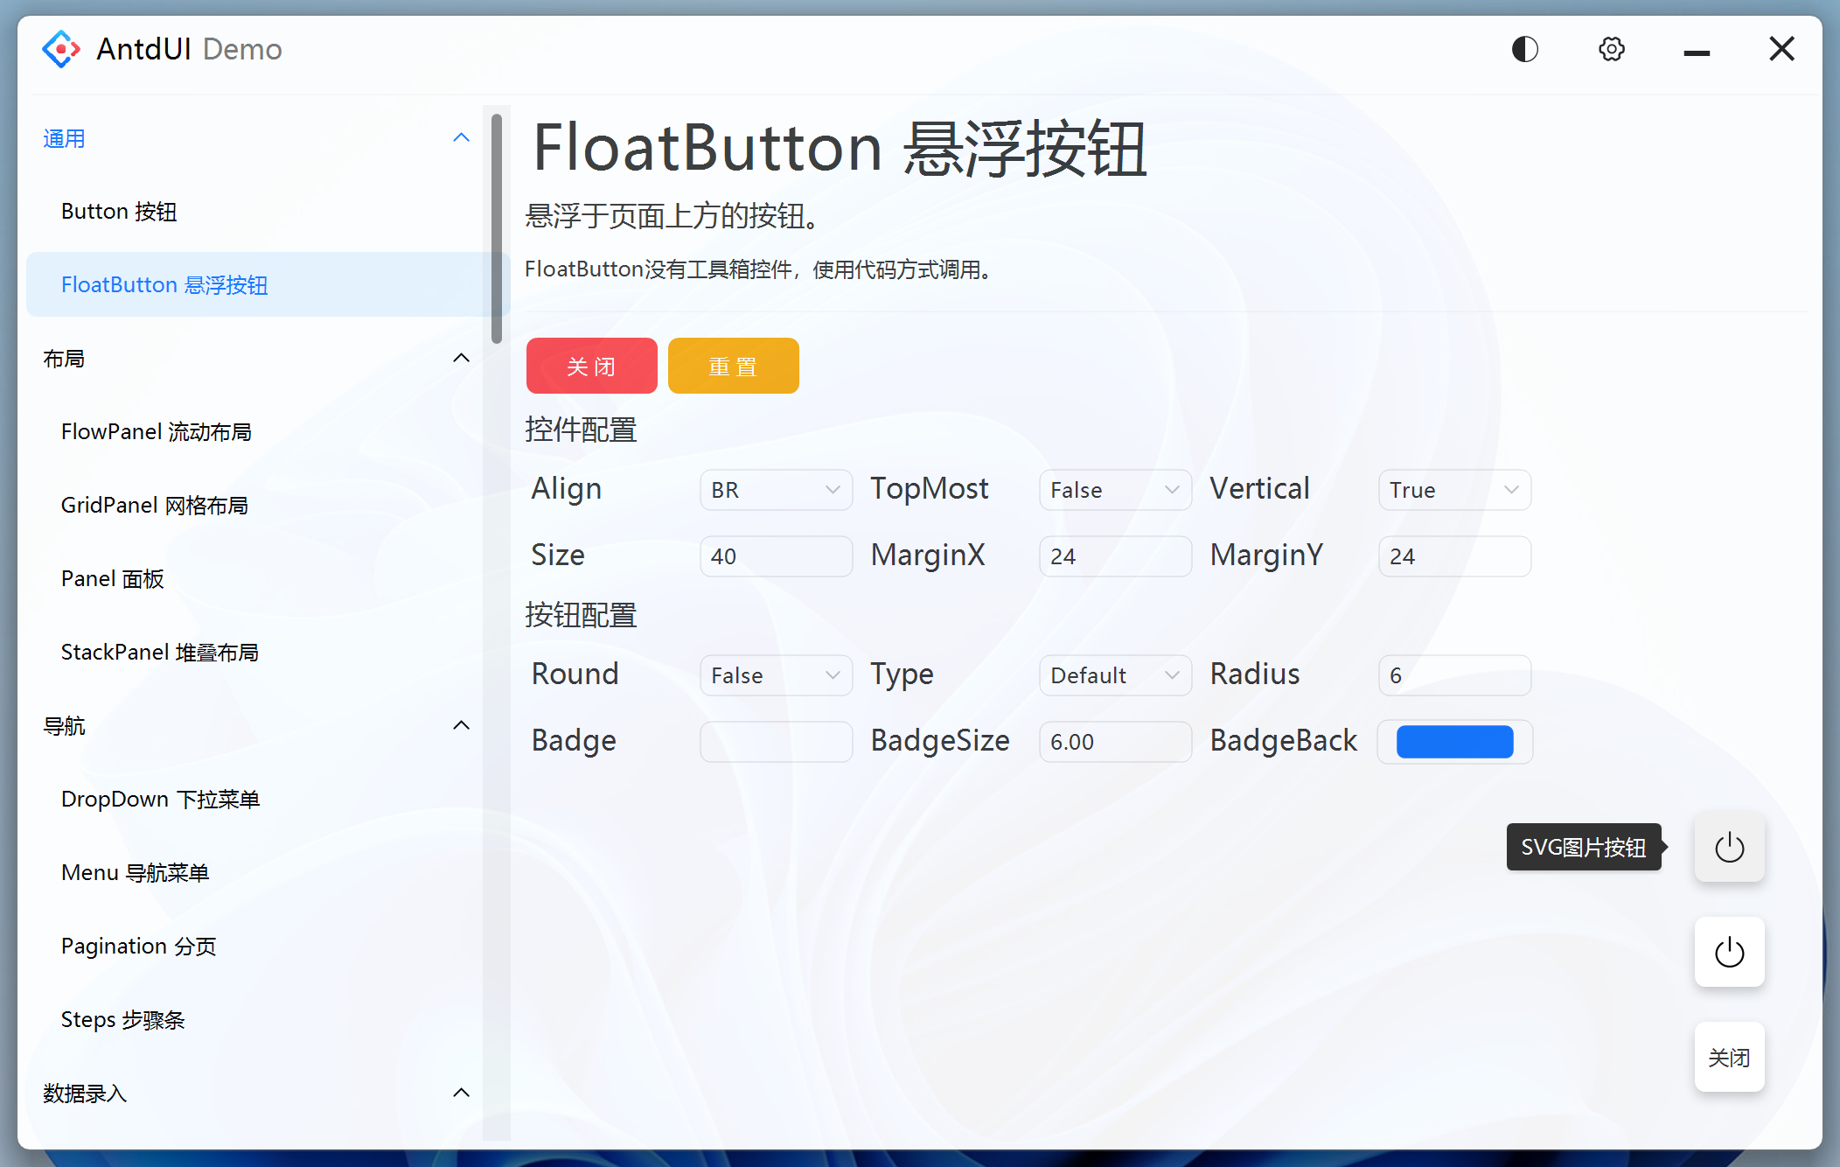This screenshot has height=1167, width=1840.
Task: Click the blue BadgeBack color swatch
Action: tap(1453, 741)
